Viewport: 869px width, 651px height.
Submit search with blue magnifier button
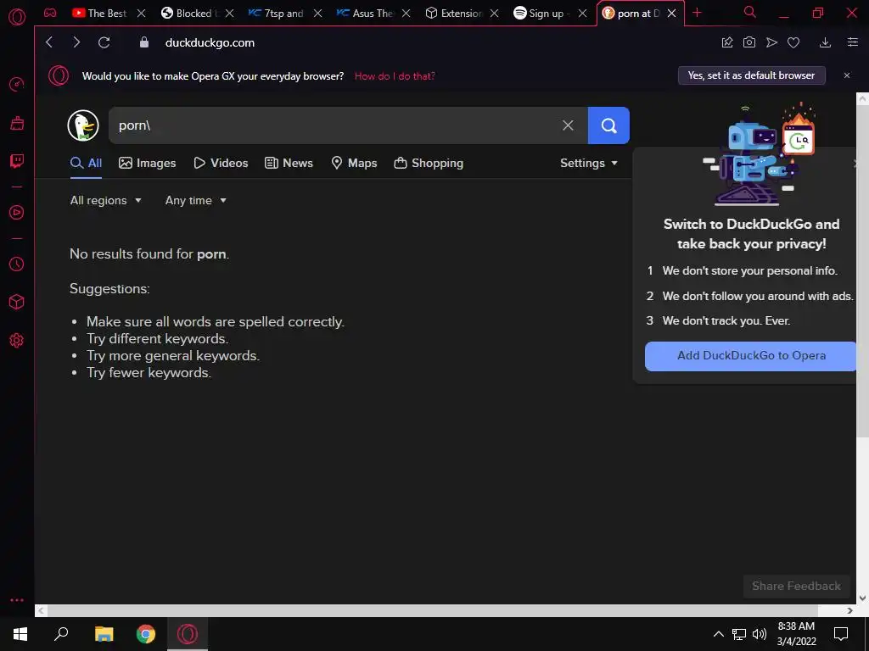point(608,125)
